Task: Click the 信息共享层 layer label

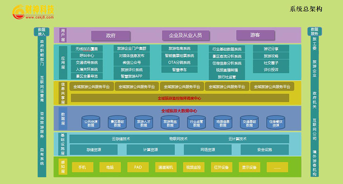Action: click(x=63, y=93)
